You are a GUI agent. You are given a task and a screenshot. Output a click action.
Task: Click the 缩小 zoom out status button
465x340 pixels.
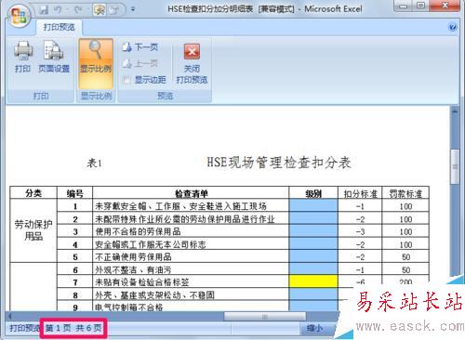click(314, 328)
